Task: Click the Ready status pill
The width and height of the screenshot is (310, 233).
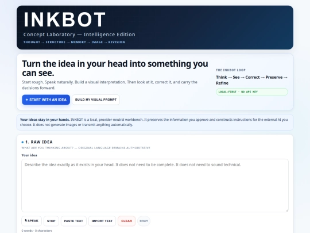Action: (144, 221)
